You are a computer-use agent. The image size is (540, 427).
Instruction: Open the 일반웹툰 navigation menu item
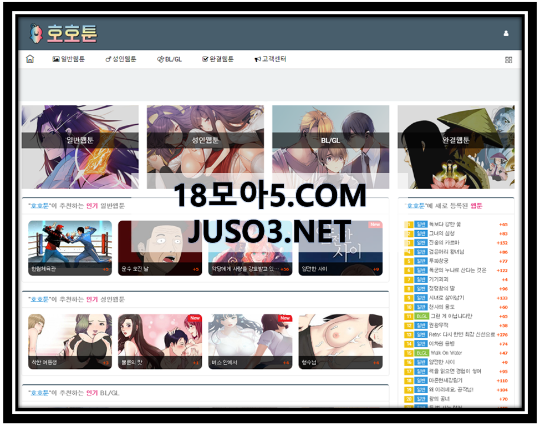tap(69, 59)
